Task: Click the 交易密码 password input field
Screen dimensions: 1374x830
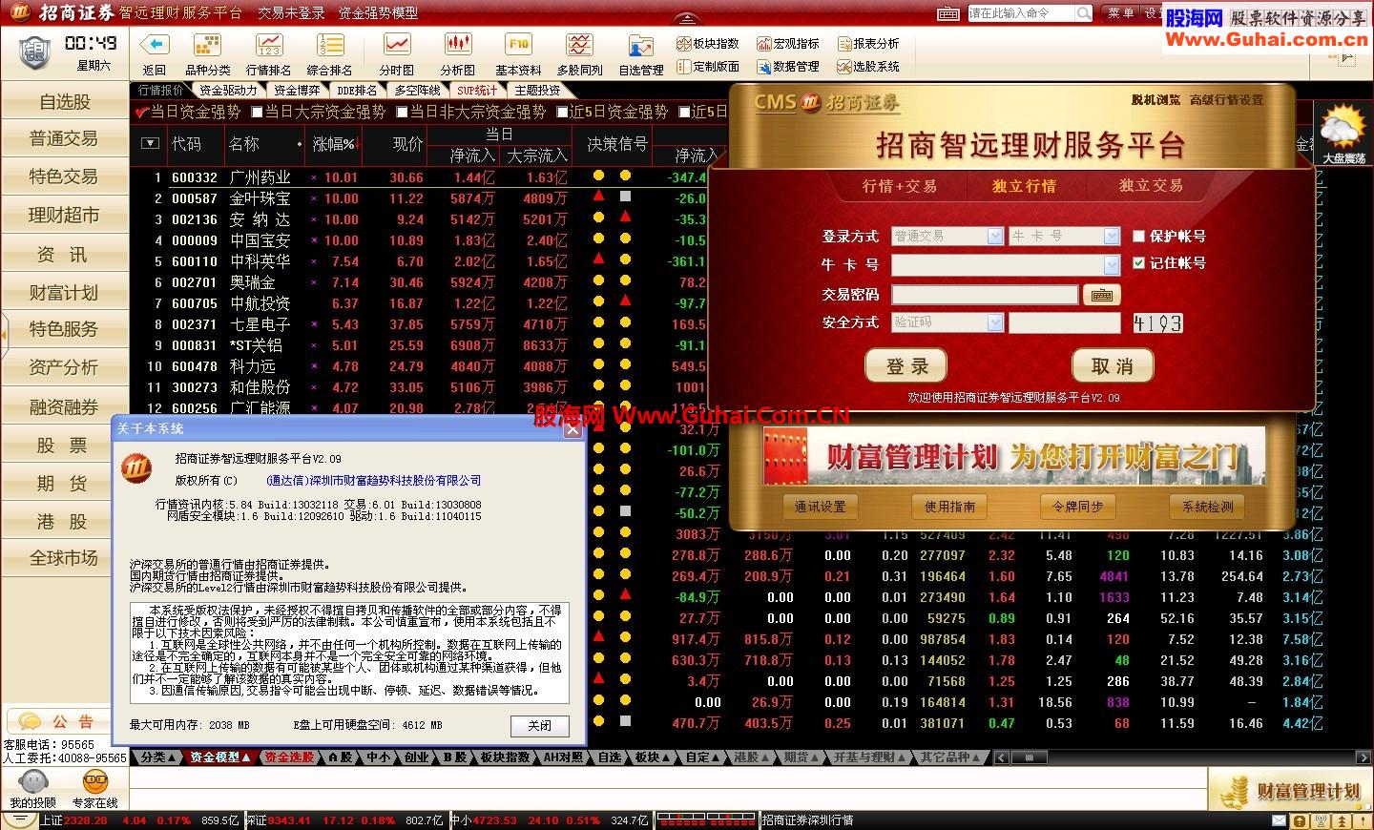Action: coord(985,295)
